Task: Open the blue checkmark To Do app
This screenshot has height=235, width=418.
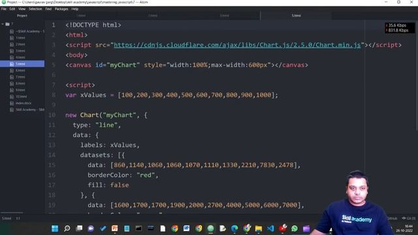Action: (x=103, y=228)
